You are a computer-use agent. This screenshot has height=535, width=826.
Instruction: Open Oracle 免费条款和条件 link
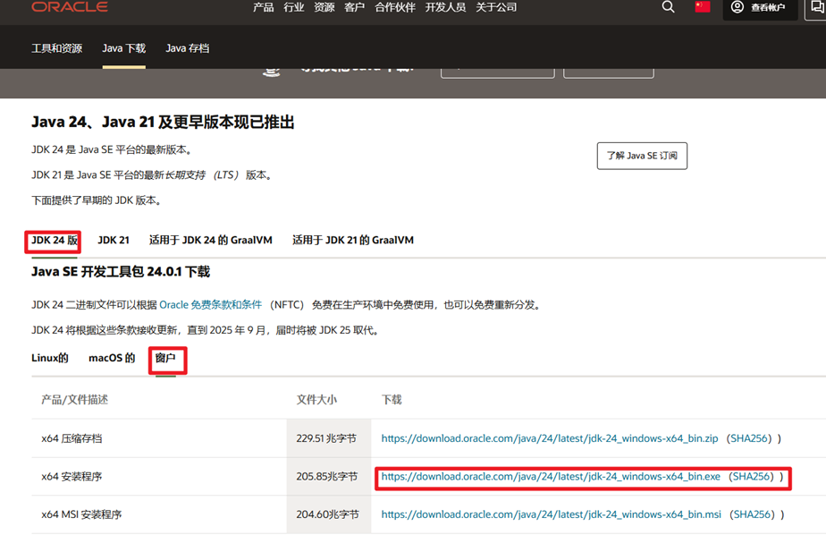210,305
